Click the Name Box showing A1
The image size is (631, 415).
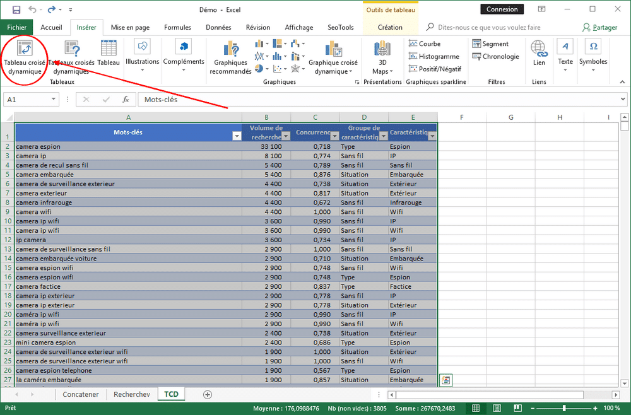pos(32,99)
